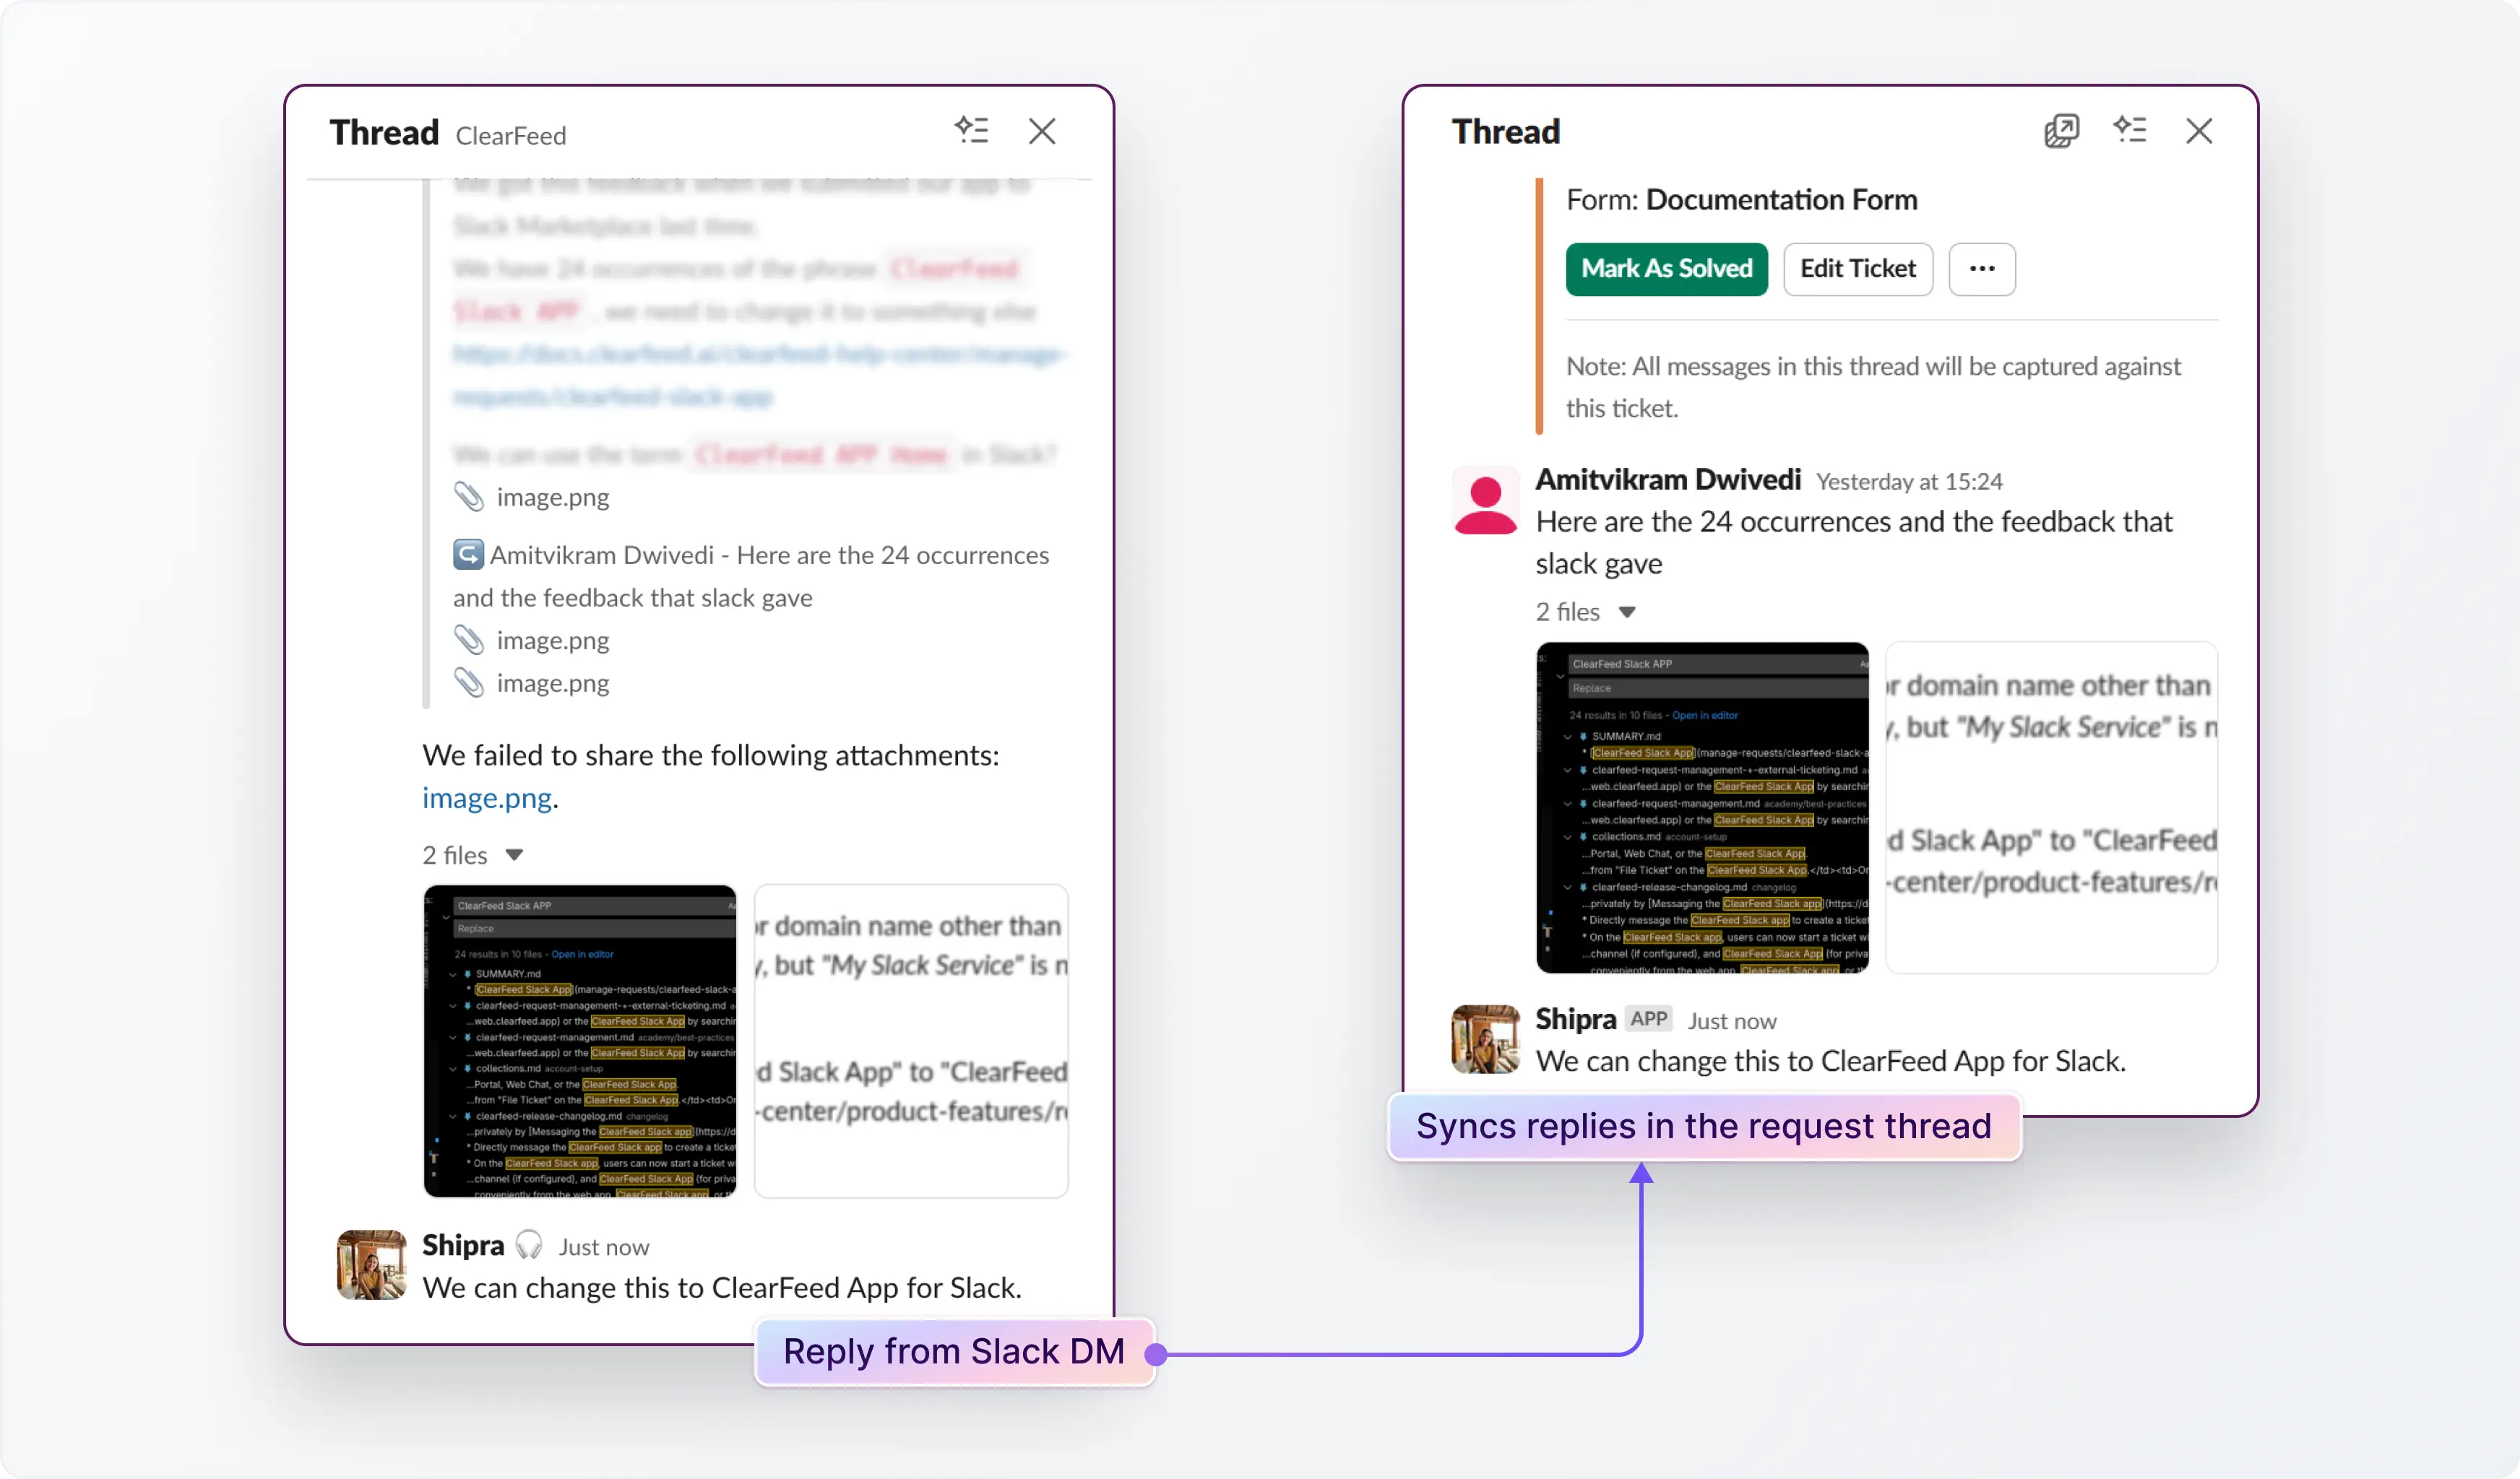Click the 'ClearFeed' label beside Thread title
The height and width of the screenshot is (1479, 2520).
pos(511,136)
